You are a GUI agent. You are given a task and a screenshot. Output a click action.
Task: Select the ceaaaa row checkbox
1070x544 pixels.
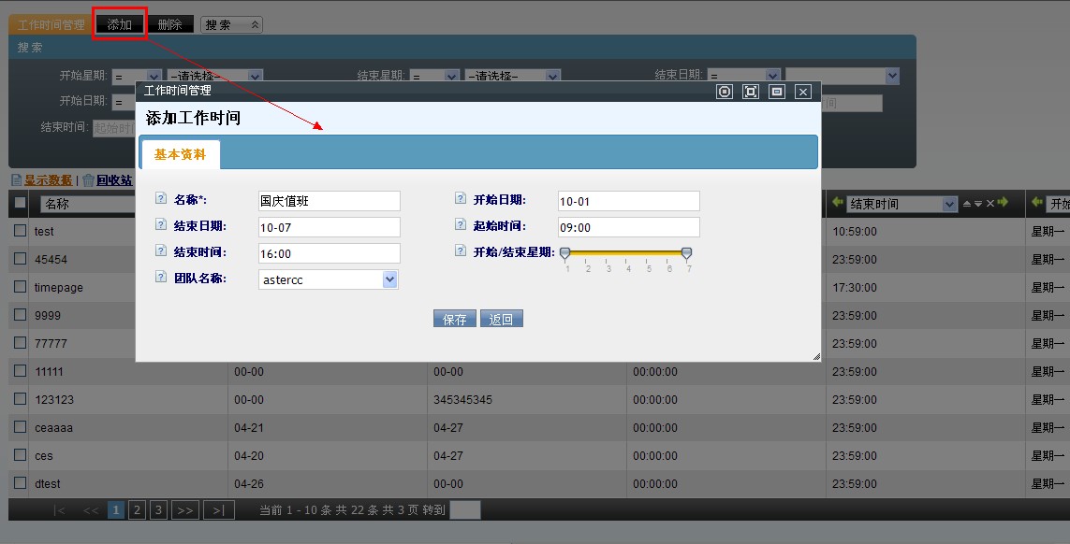(20, 427)
